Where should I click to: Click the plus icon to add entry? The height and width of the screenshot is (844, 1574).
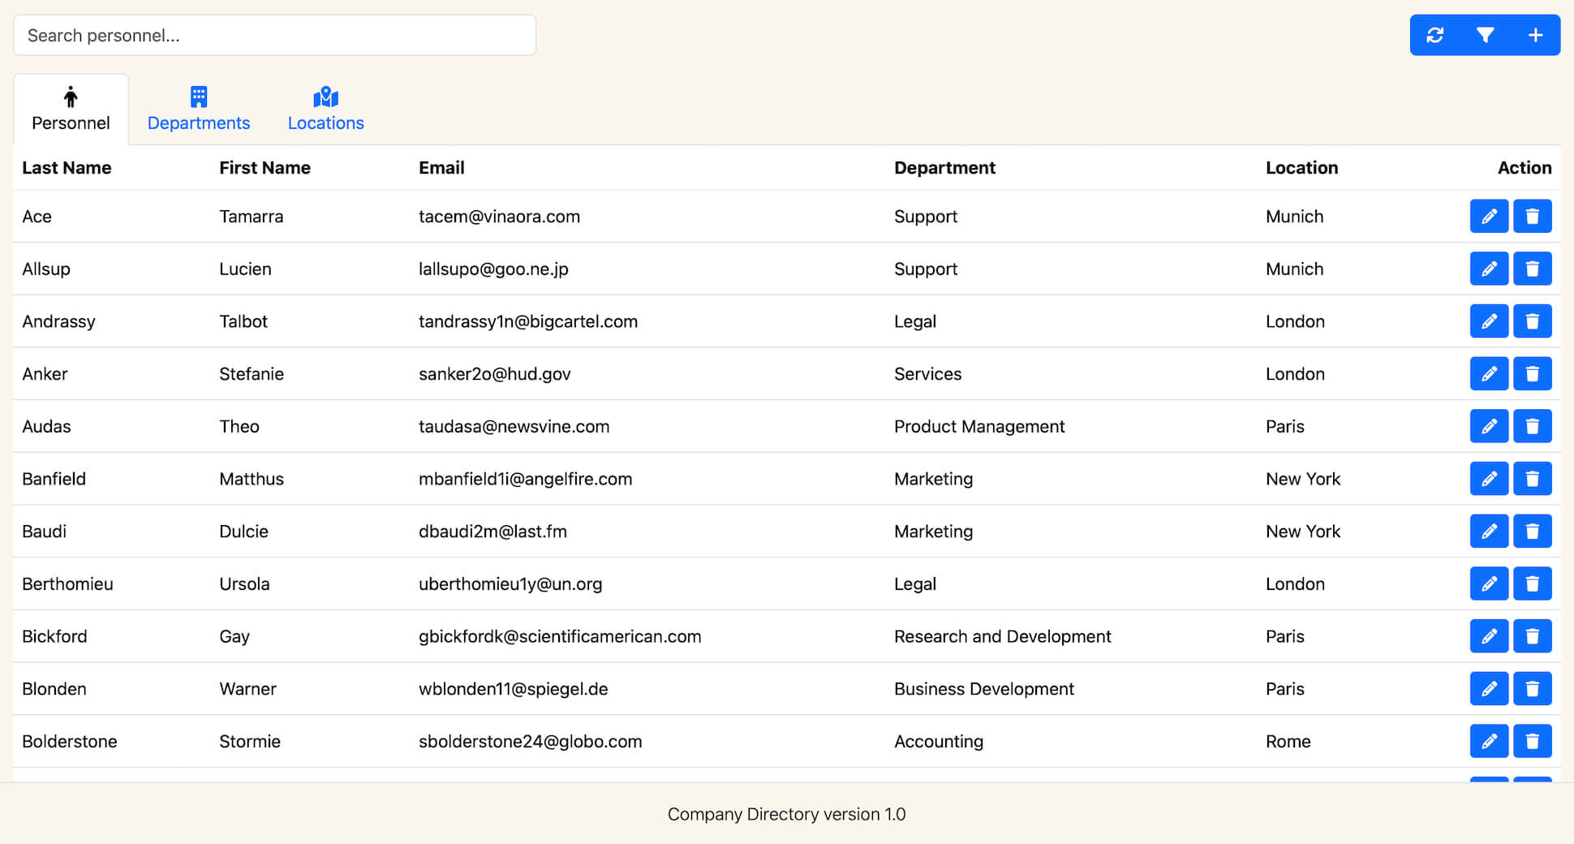pyautogui.click(x=1535, y=35)
